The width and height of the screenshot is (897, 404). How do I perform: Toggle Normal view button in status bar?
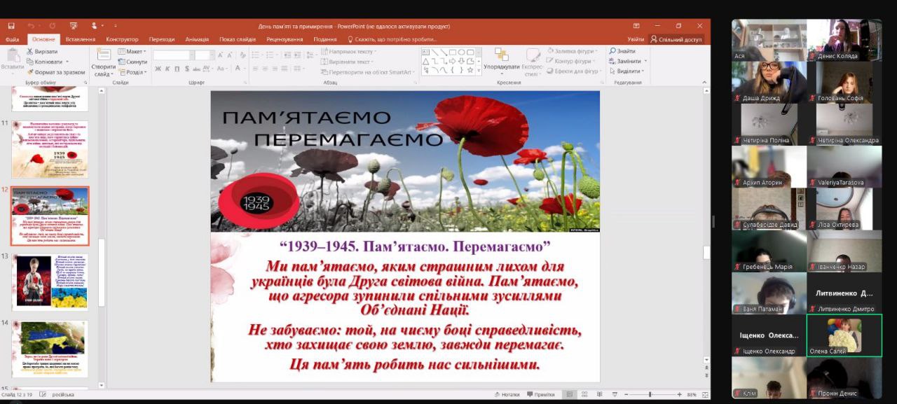[570, 394]
